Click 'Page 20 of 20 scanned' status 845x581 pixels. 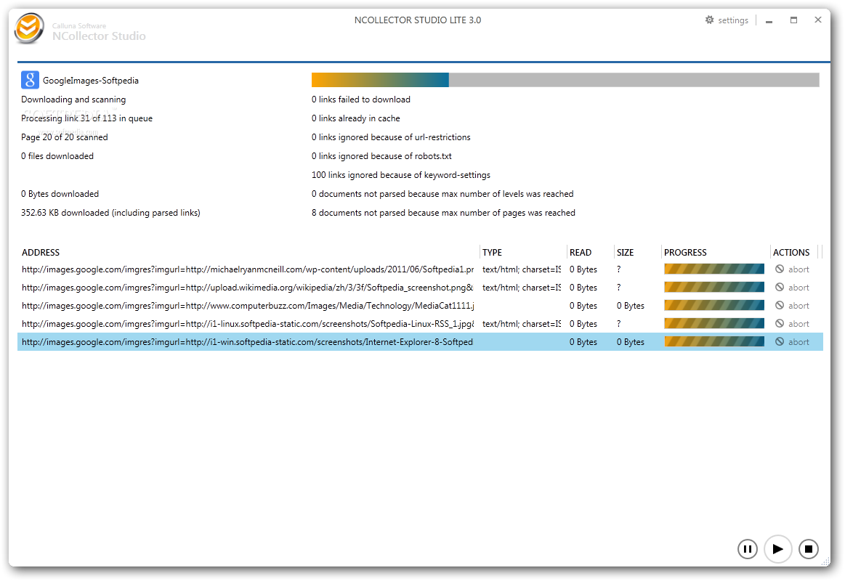(x=65, y=137)
